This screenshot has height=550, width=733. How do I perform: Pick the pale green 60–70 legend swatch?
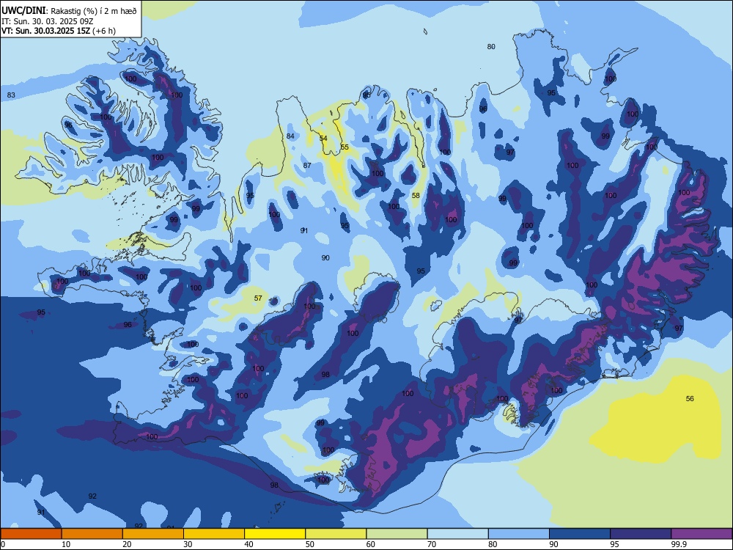[397, 534]
